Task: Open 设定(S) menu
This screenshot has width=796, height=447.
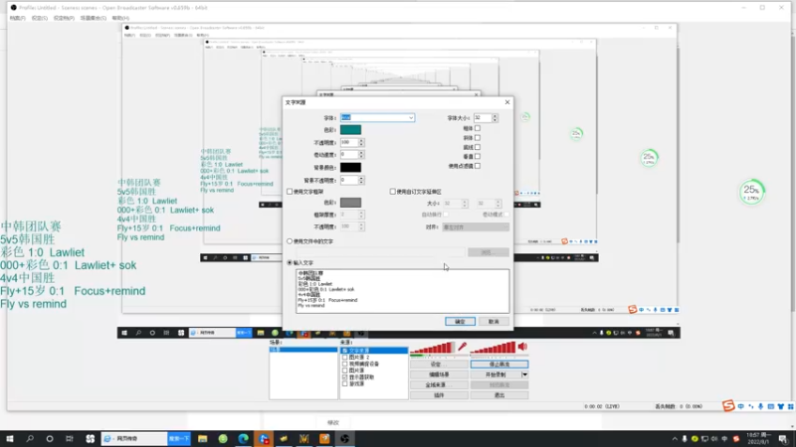Action: (x=40, y=18)
